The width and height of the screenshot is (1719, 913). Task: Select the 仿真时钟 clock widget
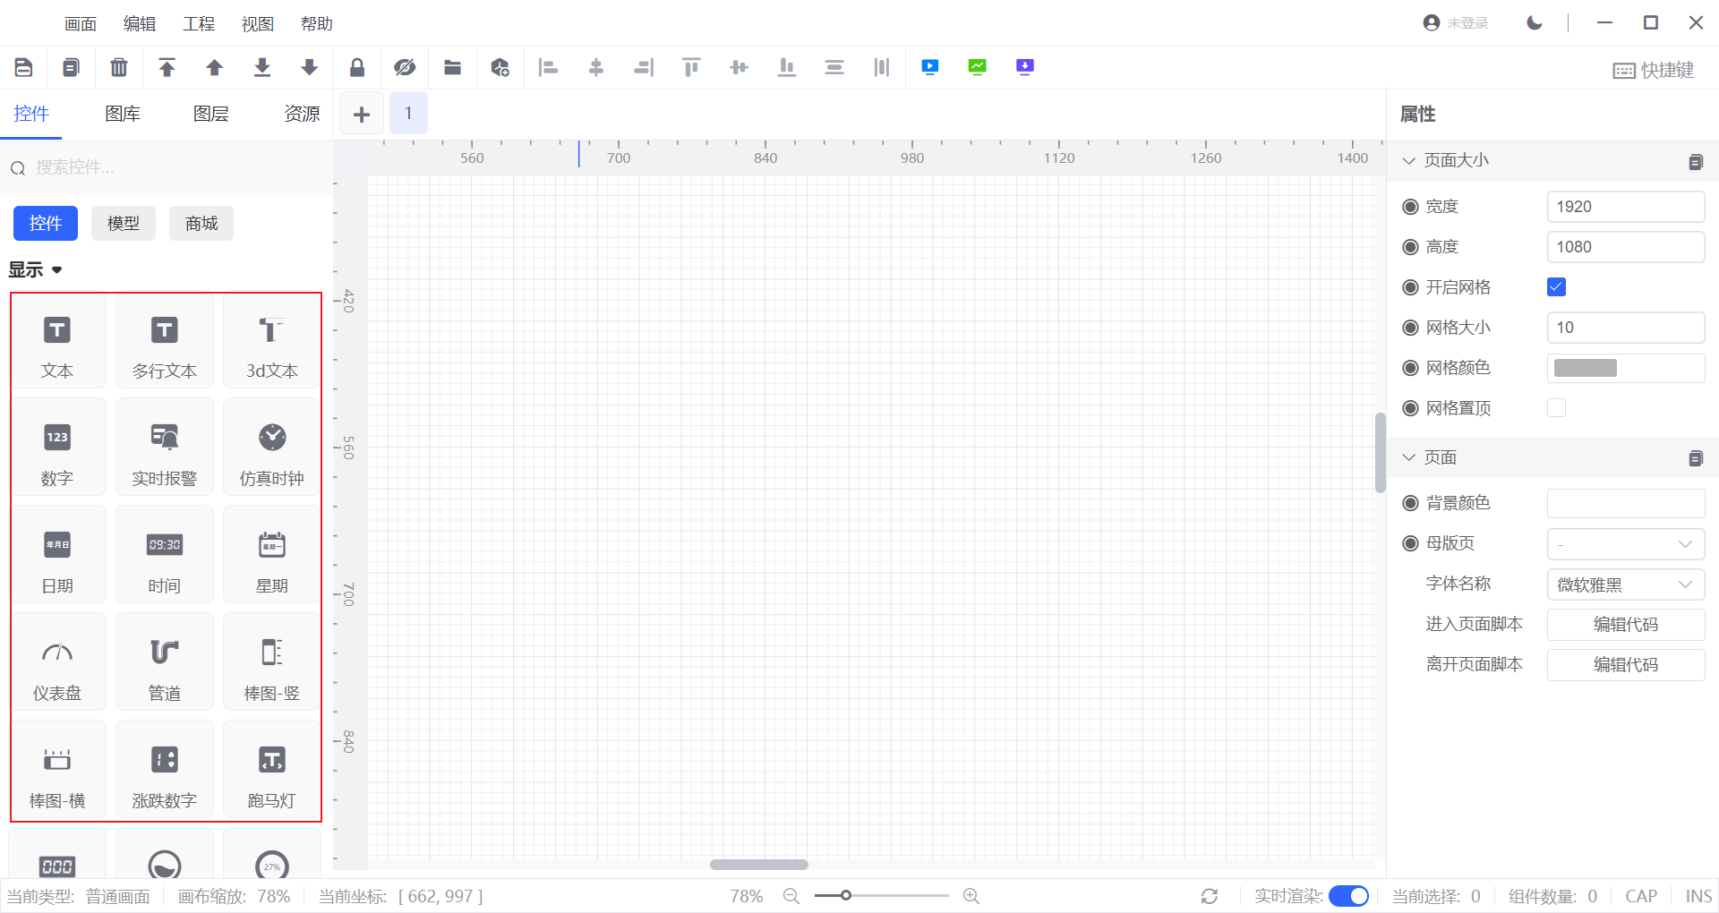pos(271,448)
